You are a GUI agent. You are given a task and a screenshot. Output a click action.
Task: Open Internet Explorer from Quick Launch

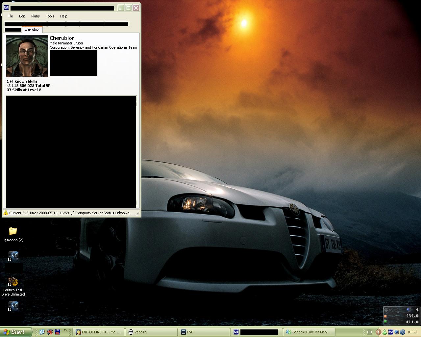click(x=42, y=332)
